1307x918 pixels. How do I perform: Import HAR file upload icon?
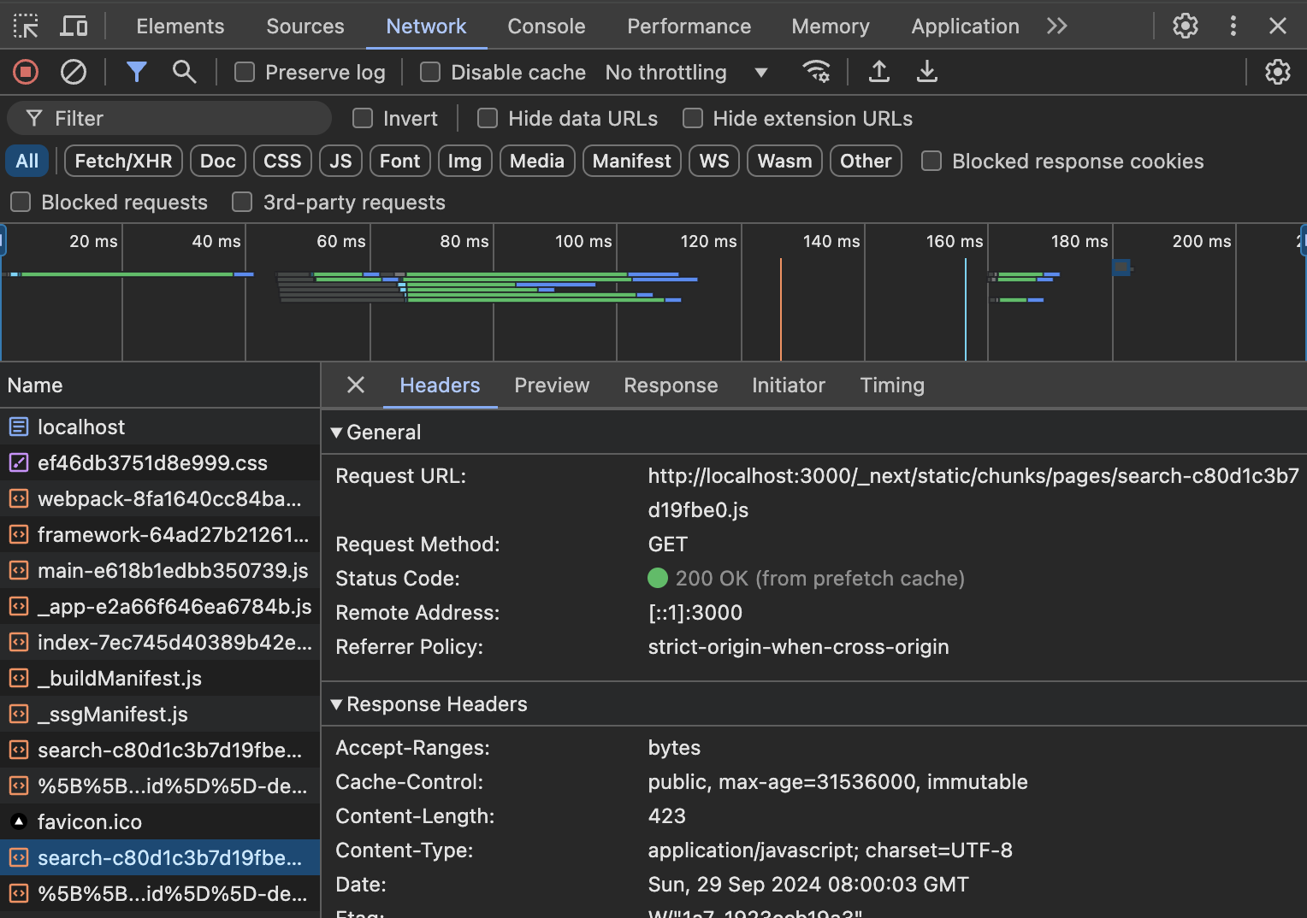click(x=878, y=73)
